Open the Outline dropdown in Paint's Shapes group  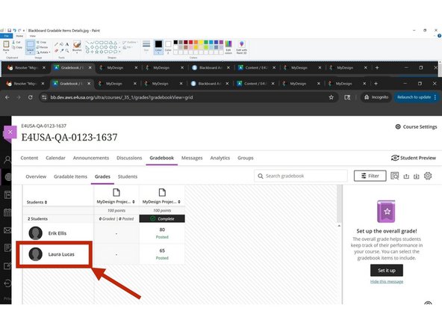130,43
